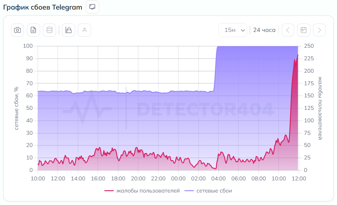Click the 'сетевые сбои, %' left axis title
The height and width of the screenshot is (205, 337).
click(16, 108)
